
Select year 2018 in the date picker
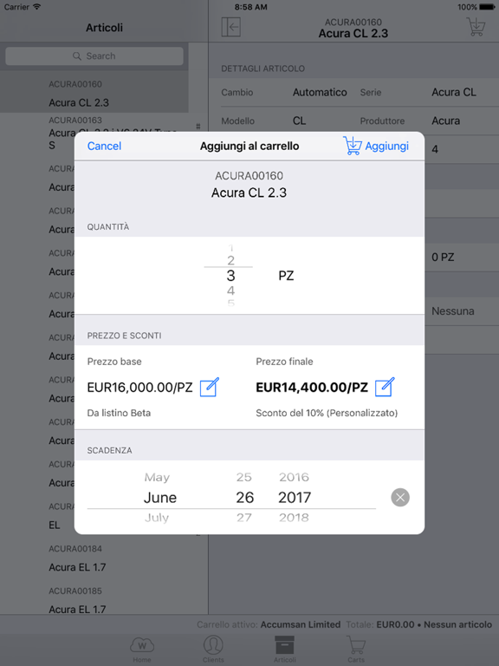click(294, 518)
